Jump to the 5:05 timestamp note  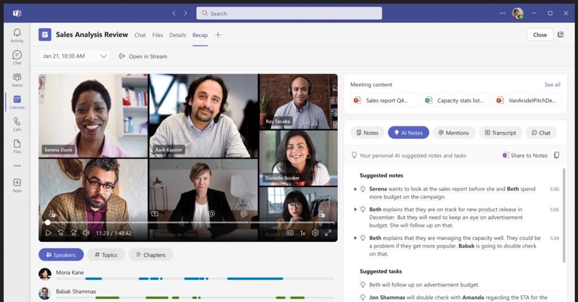tap(554, 210)
